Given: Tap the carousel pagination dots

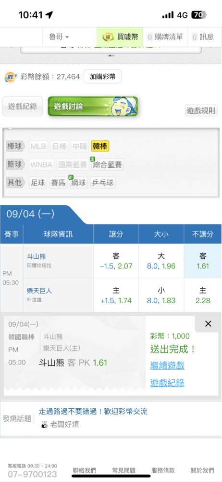Looking at the screenshot, I should [111, 56].
